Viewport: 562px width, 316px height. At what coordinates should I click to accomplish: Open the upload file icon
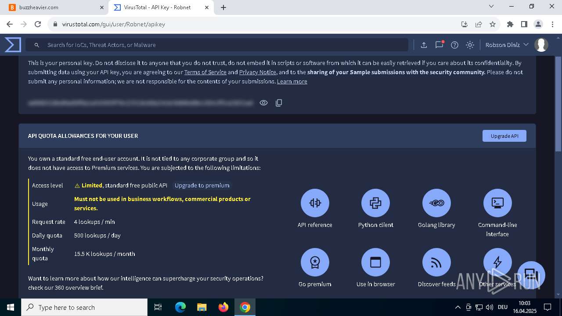click(424, 45)
